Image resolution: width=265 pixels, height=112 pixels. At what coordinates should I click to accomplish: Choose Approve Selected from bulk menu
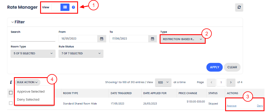coord(31,91)
